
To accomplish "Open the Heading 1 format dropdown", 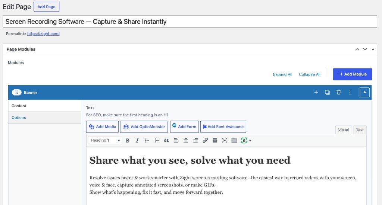I will 105,140.
